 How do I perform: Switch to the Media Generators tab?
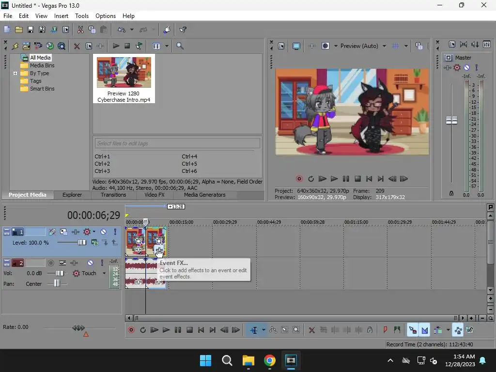click(205, 195)
